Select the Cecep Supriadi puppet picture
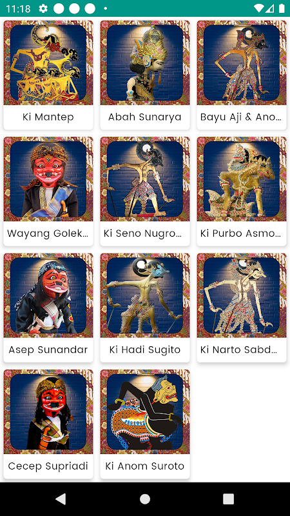The image size is (290, 516). 48,412
